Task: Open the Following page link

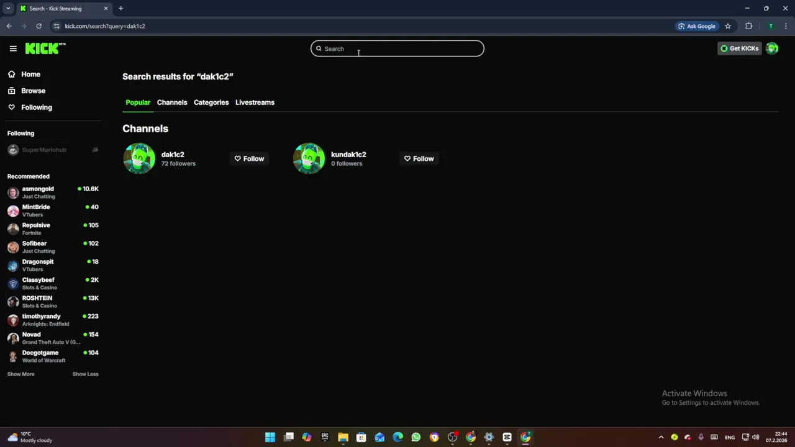Action: pos(37,107)
